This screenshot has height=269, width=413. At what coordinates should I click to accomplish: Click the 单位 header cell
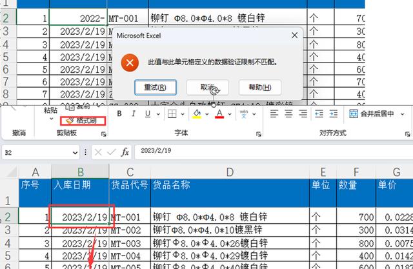[x=323, y=193]
